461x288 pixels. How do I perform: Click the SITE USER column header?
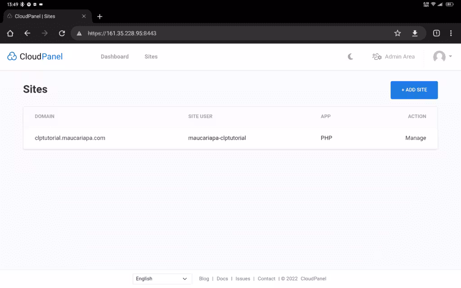(200, 117)
